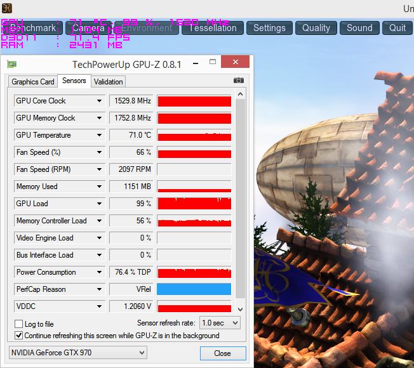Click the 1.2060 V VDDC value
Screen dimensions: 414x368
tap(131, 306)
